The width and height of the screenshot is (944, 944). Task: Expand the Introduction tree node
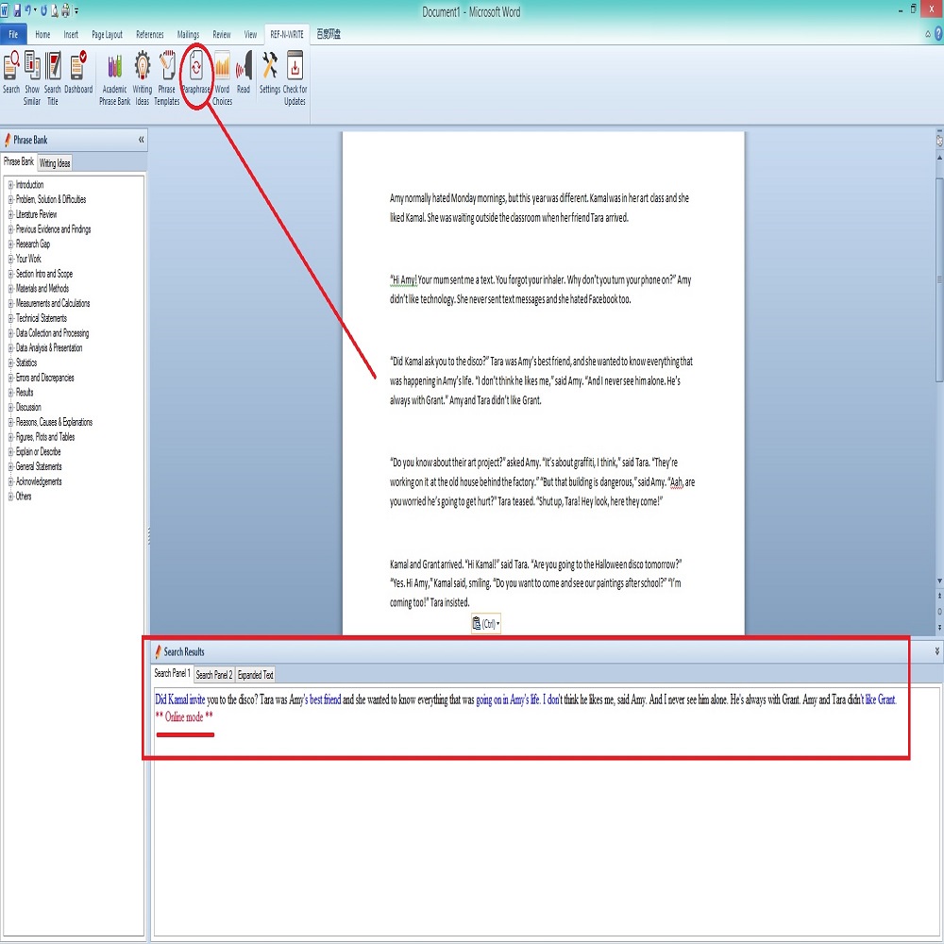point(10,185)
